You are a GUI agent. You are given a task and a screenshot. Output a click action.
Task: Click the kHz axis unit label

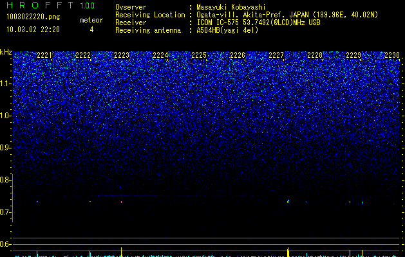6,52
